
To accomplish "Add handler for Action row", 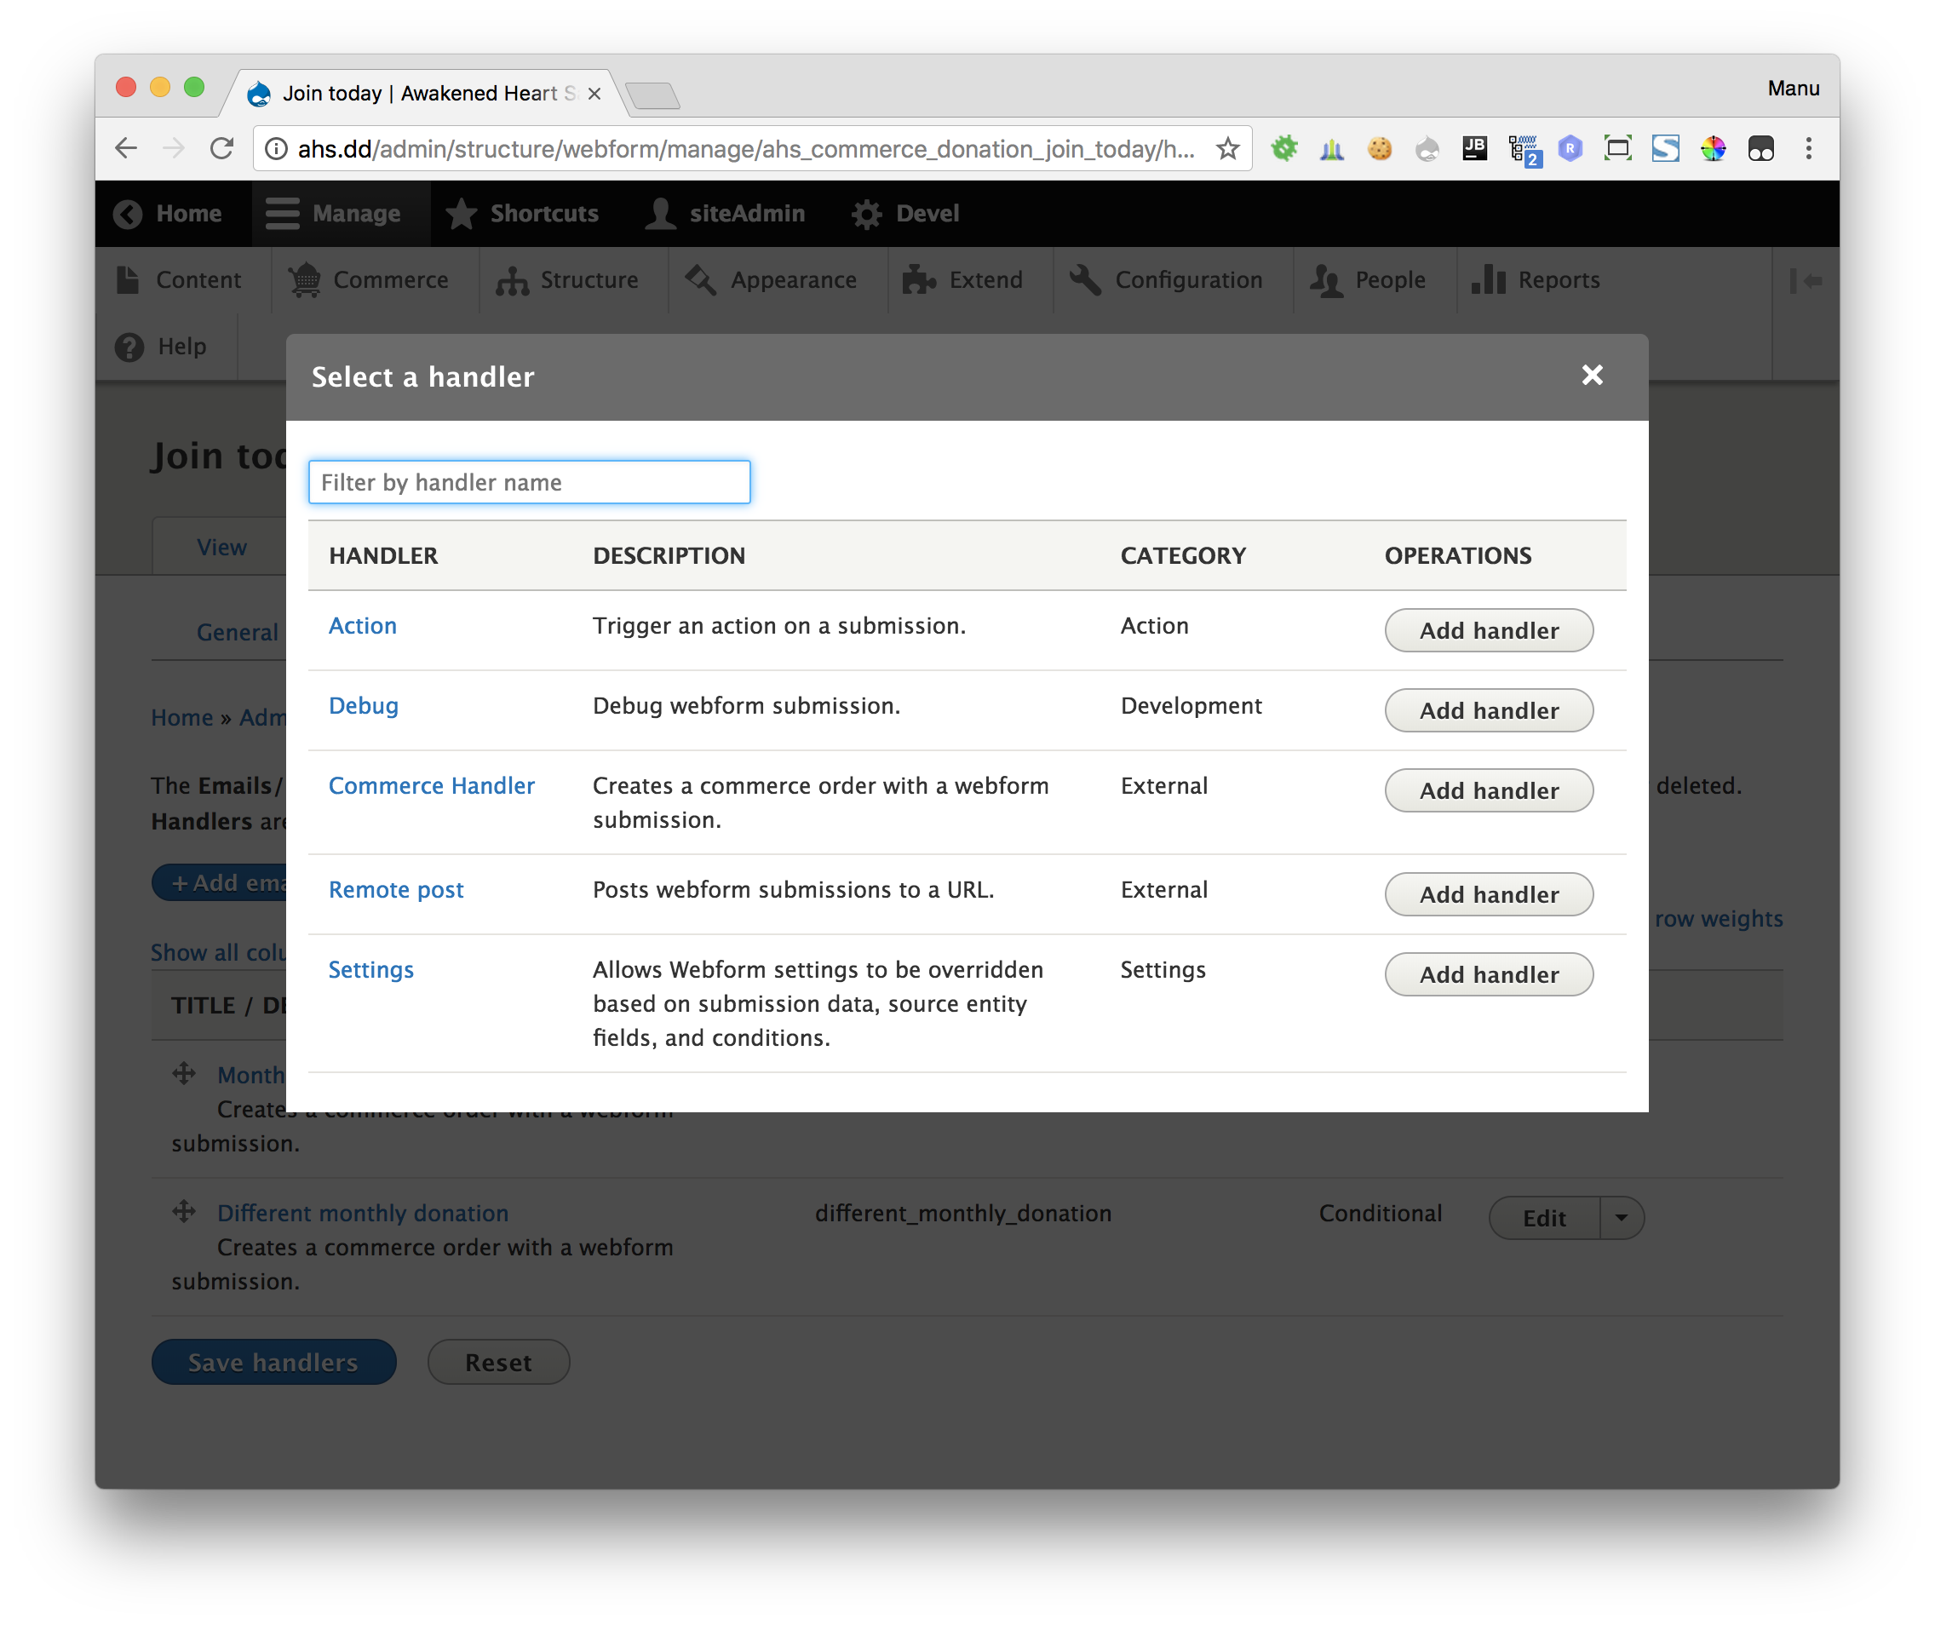I will 1488,630.
